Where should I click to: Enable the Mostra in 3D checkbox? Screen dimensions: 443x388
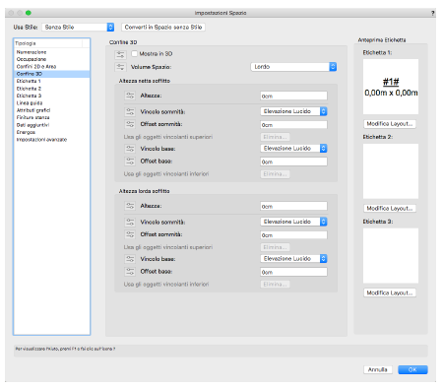coord(134,53)
